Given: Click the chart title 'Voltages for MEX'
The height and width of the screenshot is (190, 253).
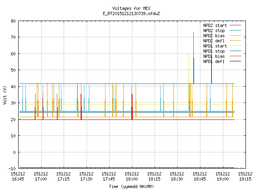Looking at the screenshot, I should click(x=131, y=8).
